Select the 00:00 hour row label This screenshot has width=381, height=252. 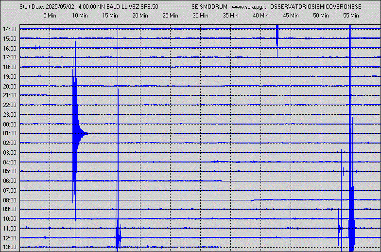coord(10,124)
